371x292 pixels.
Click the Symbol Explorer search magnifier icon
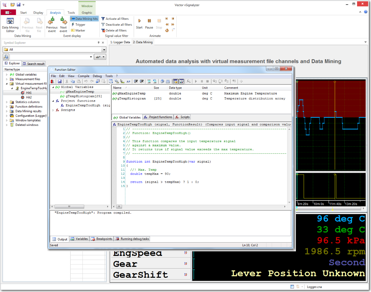(6, 57)
